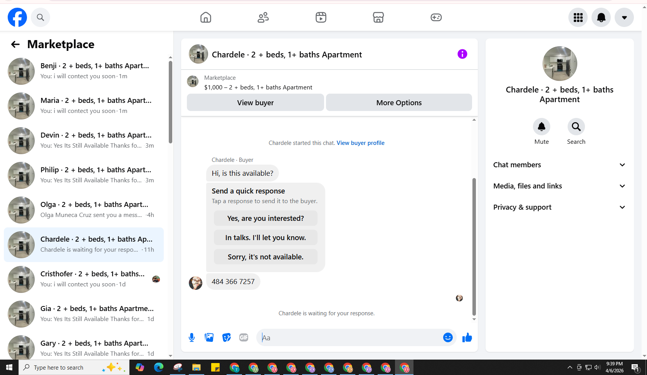Open Maria conversation in list
647x375 pixels.
point(84,106)
